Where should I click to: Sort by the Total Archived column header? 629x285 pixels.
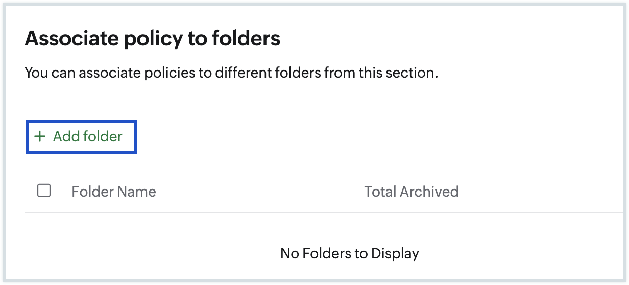pyautogui.click(x=411, y=192)
